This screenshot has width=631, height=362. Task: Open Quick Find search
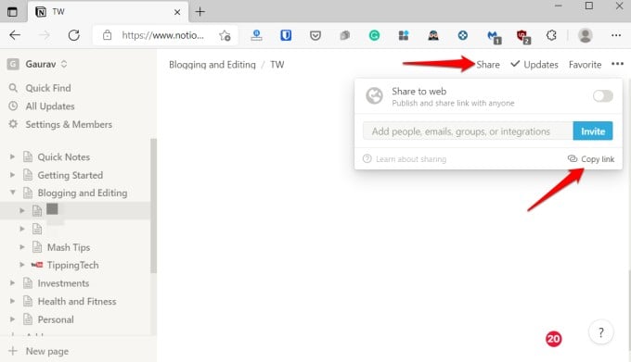[48, 88]
